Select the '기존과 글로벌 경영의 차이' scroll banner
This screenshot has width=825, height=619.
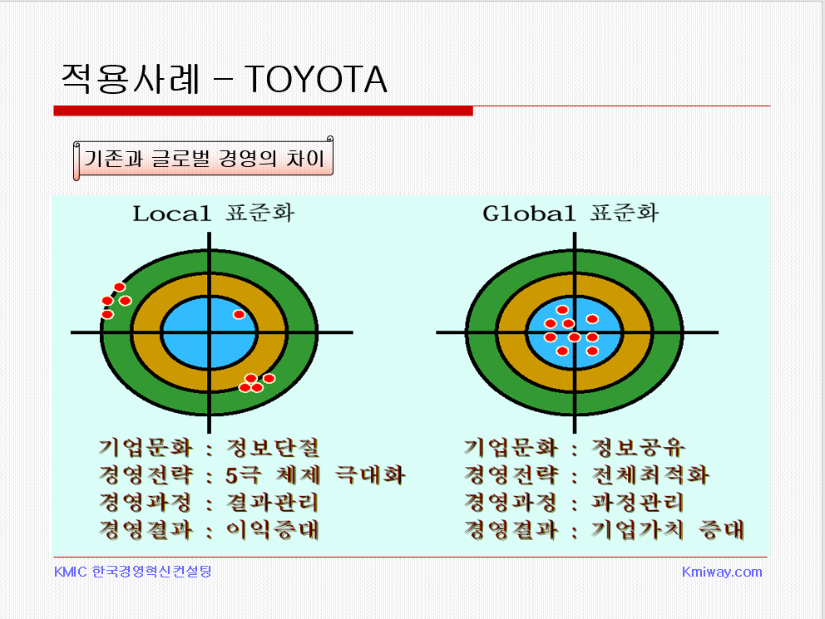[x=204, y=158]
